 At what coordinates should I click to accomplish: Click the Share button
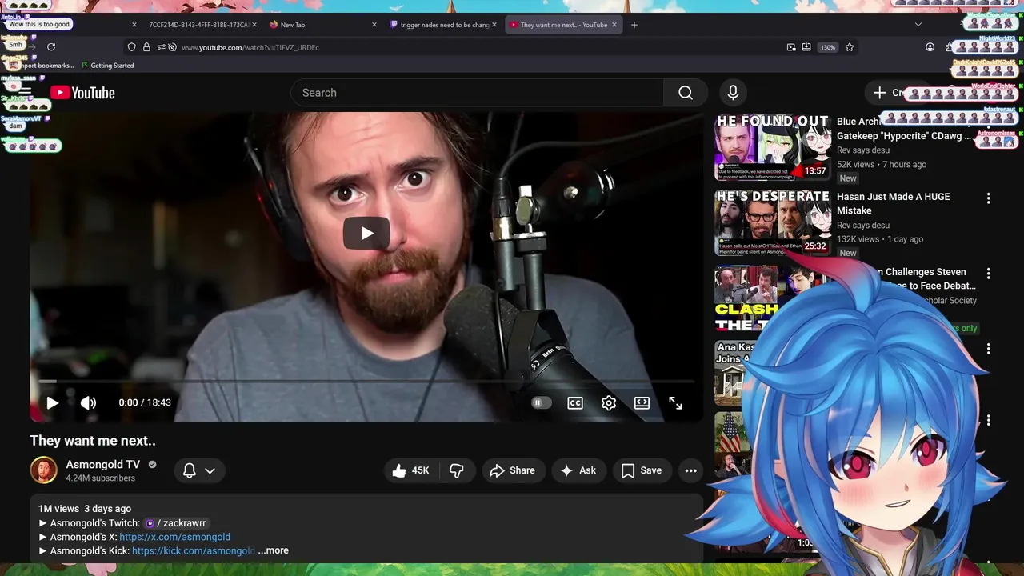click(x=512, y=470)
